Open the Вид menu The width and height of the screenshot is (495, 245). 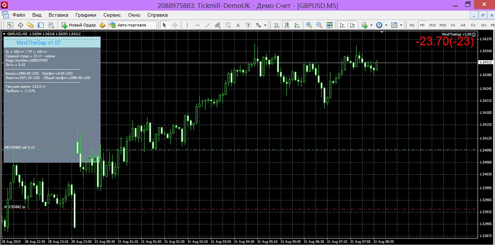coord(37,15)
